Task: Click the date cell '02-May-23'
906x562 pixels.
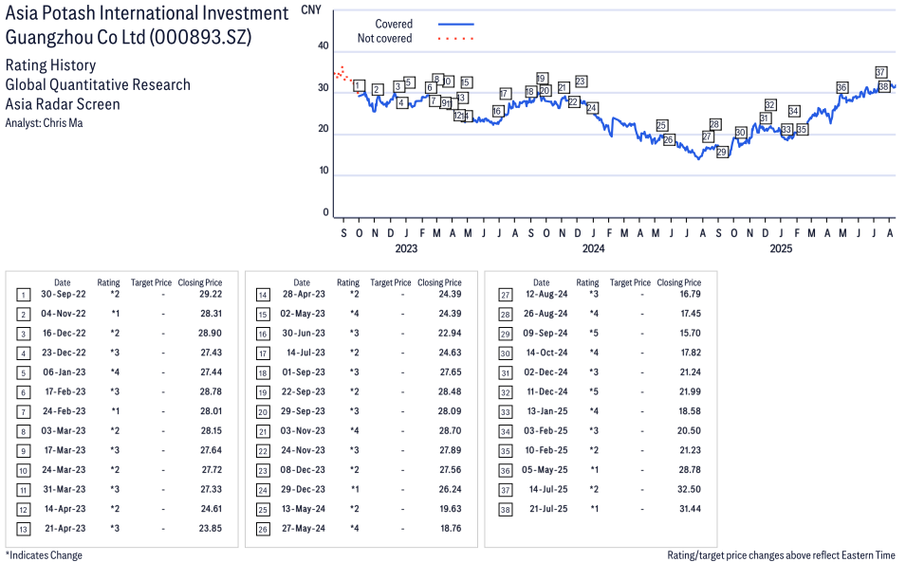Action: (x=303, y=314)
